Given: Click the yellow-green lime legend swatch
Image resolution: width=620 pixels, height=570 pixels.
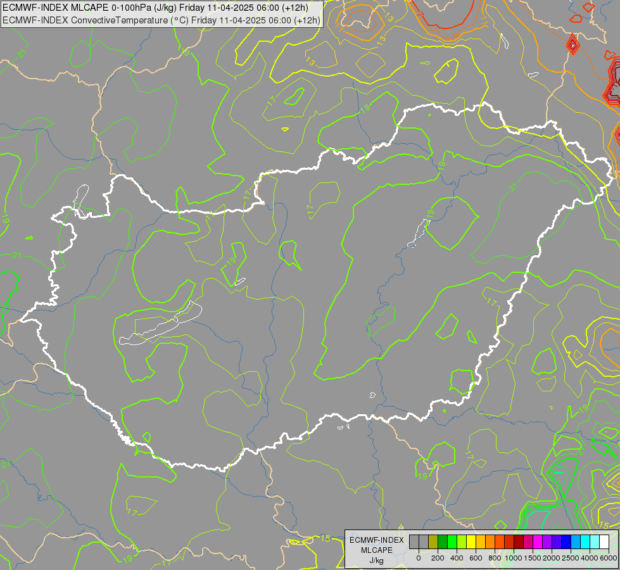Looking at the screenshot, I should (462, 542).
